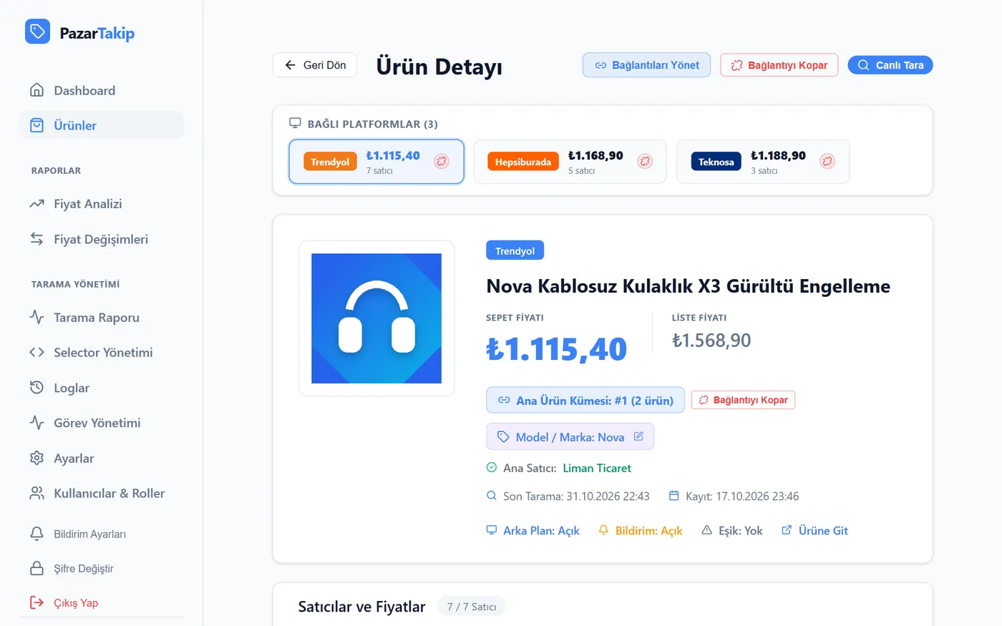Toggle Bildirim: Açık notifications
Viewport: 1002px width, 626px height.
pyautogui.click(x=641, y=530)
